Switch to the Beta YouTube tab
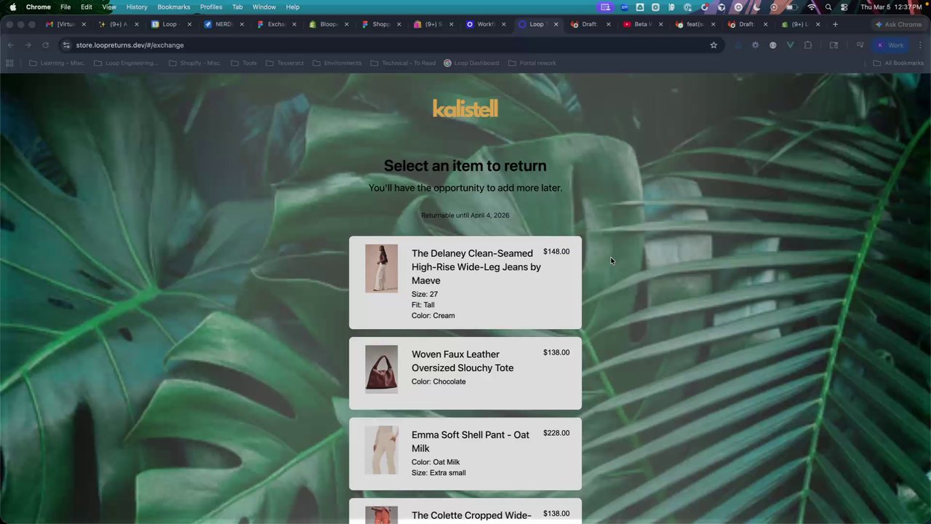 point(641,24)
